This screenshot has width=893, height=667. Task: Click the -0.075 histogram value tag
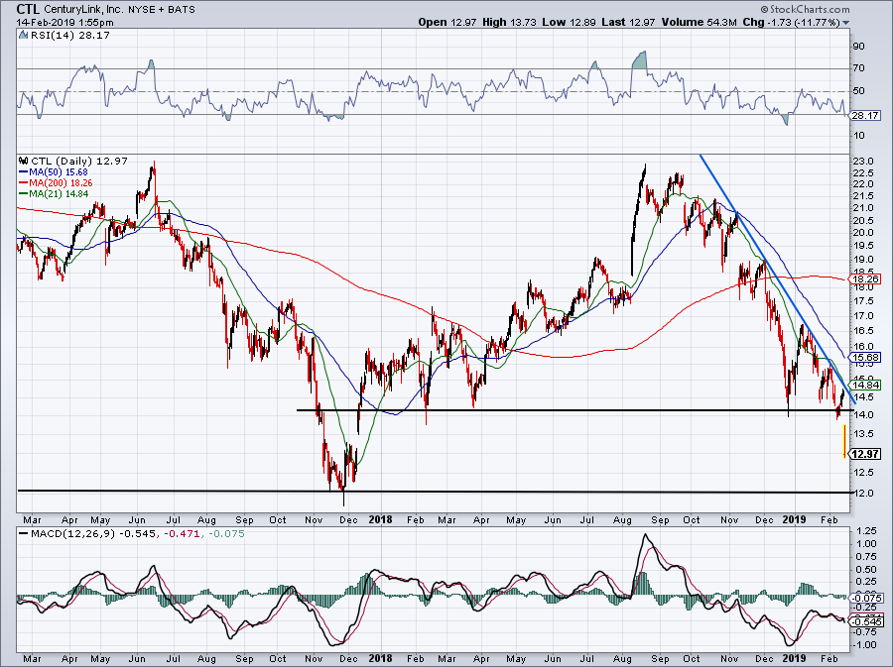[867, 598]
